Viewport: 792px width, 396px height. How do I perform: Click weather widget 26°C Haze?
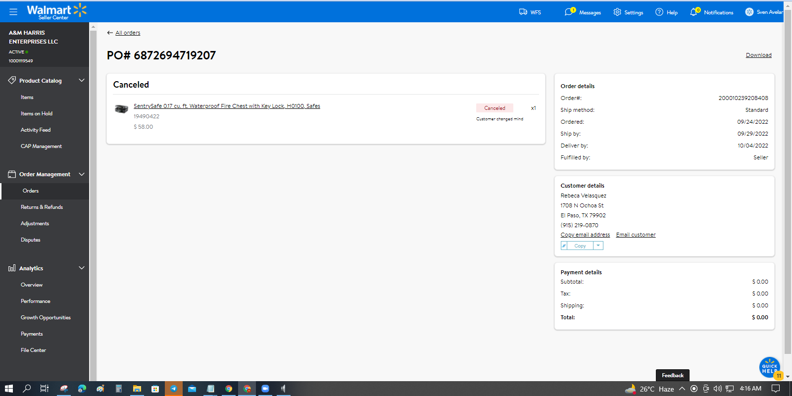(x=649, y=389)
